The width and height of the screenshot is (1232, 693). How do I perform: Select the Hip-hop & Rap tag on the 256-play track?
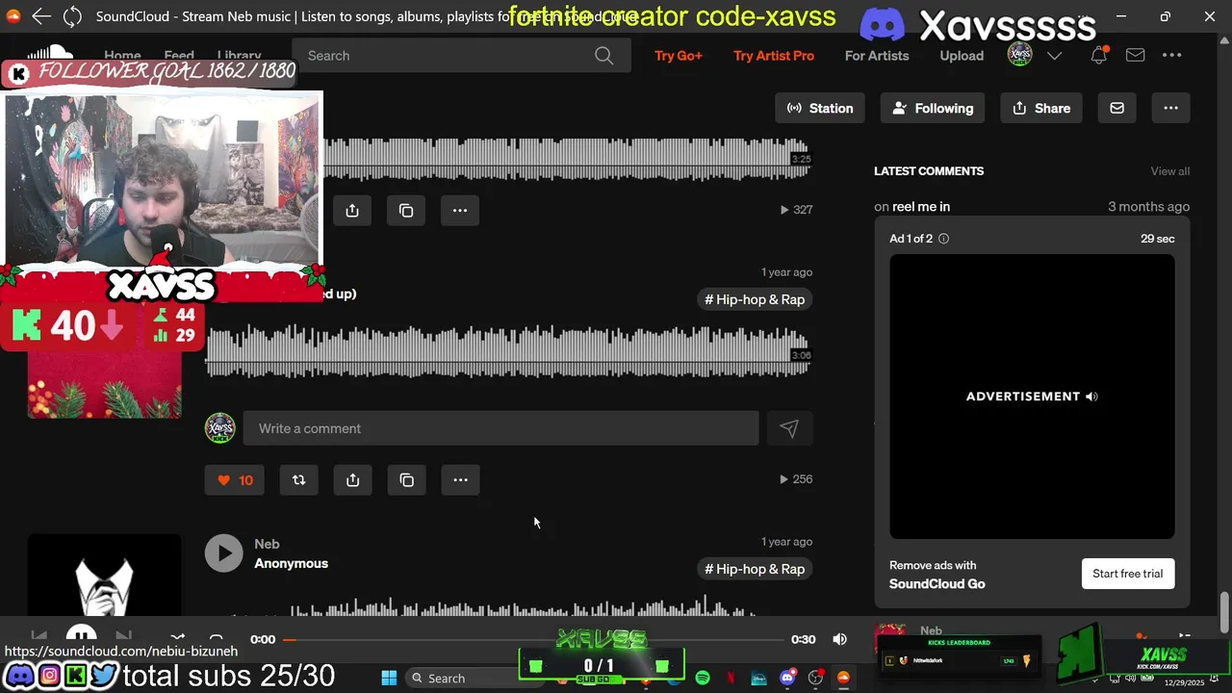point(755,299)
